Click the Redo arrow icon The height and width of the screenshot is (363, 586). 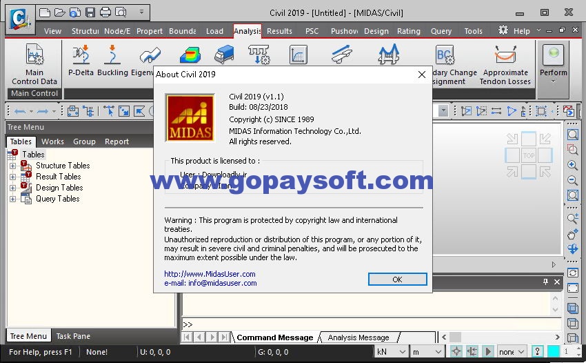pyautogui.click(x=43, y=111)
